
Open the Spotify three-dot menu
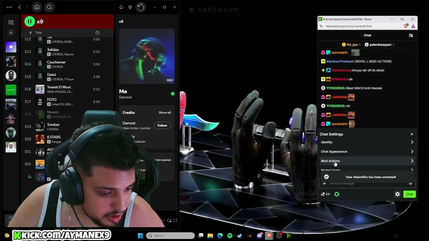click(x=9, y=7)
